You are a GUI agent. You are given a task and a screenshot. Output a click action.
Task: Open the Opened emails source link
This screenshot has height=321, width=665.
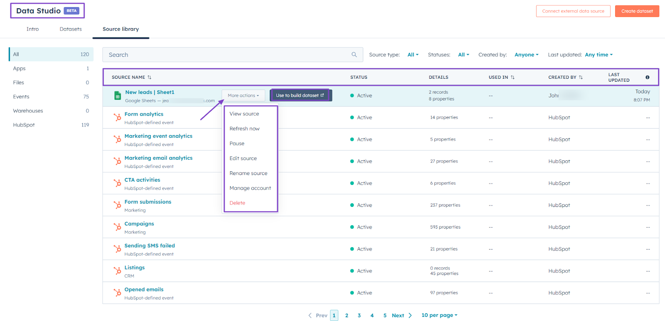(x=144, y=289)
